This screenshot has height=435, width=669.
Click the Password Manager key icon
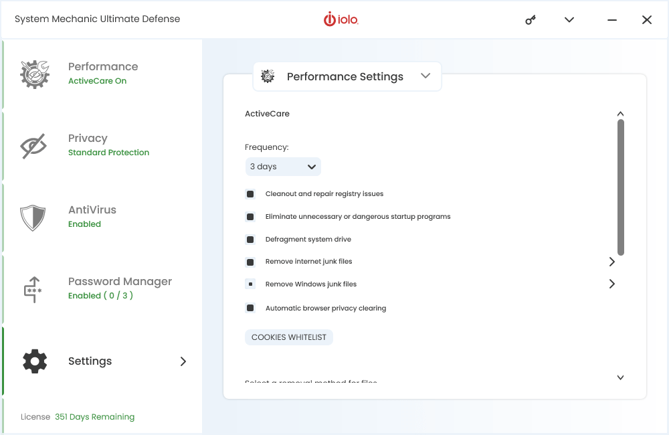coord(34,288)
